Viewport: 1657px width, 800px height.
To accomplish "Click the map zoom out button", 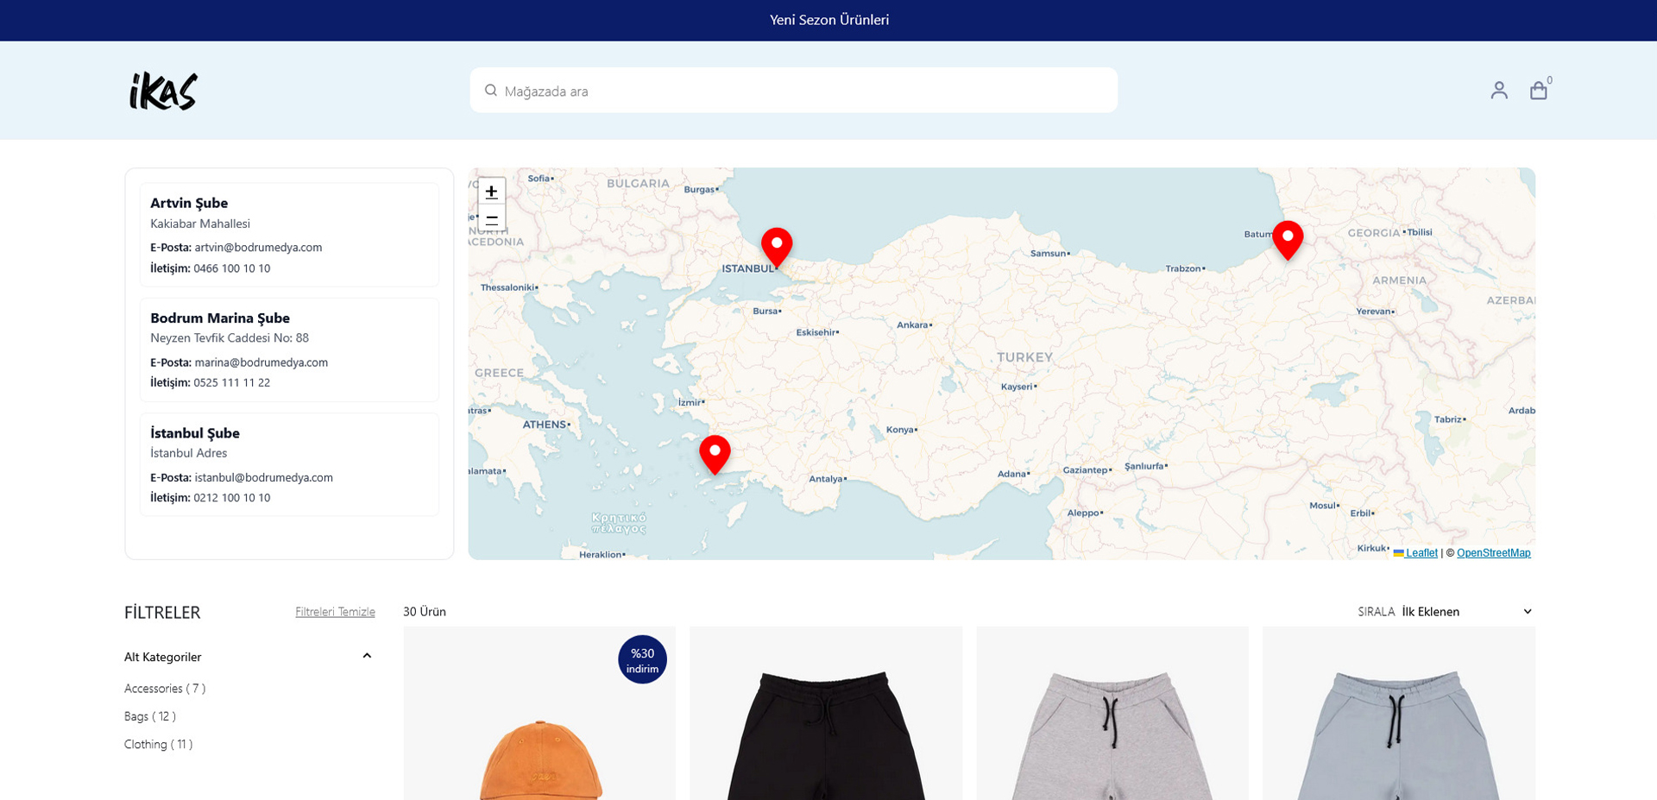I will pos(491,219).
